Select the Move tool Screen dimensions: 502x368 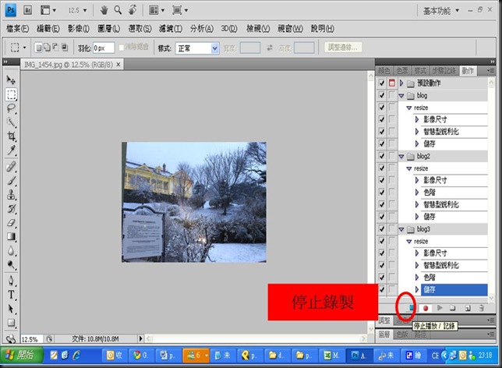11,80
